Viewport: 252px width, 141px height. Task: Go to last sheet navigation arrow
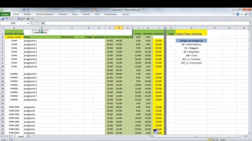click(x=10, y=136)
